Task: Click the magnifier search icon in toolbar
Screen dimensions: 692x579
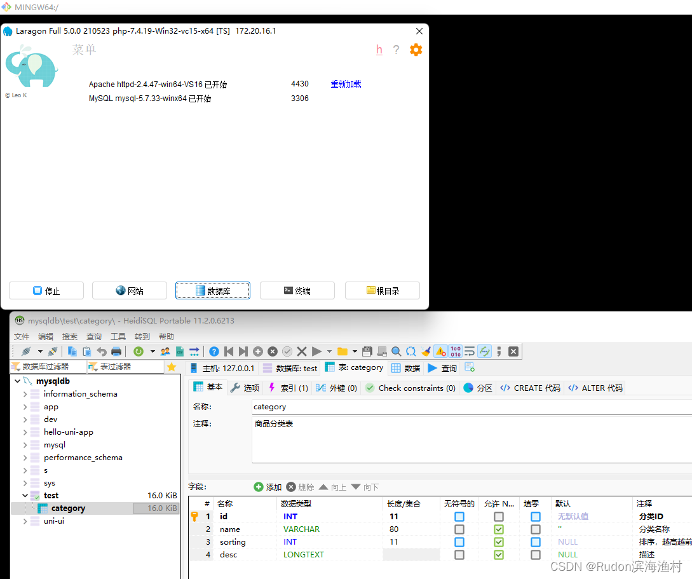Action: pos(397,351)
